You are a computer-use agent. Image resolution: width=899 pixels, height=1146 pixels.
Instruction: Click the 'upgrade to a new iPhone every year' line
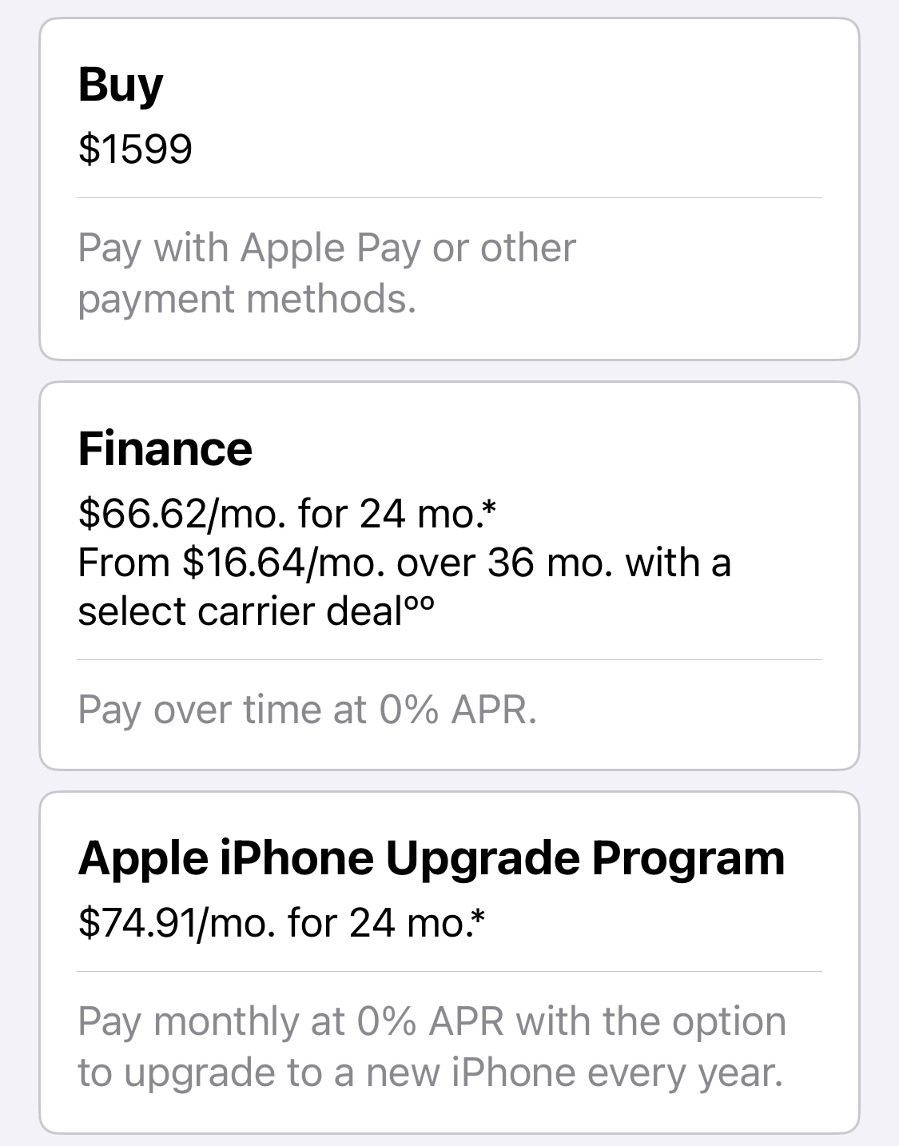coord(430,1072)
